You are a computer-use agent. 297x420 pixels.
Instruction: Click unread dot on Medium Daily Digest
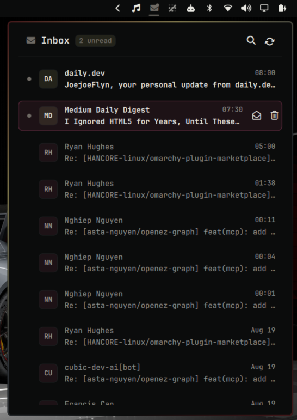pyautogui.click(x=29, y=115)
